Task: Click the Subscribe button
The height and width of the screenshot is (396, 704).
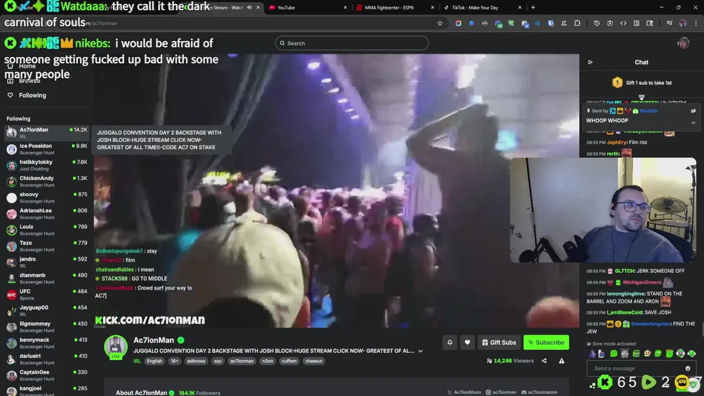Action: [546, 343]
